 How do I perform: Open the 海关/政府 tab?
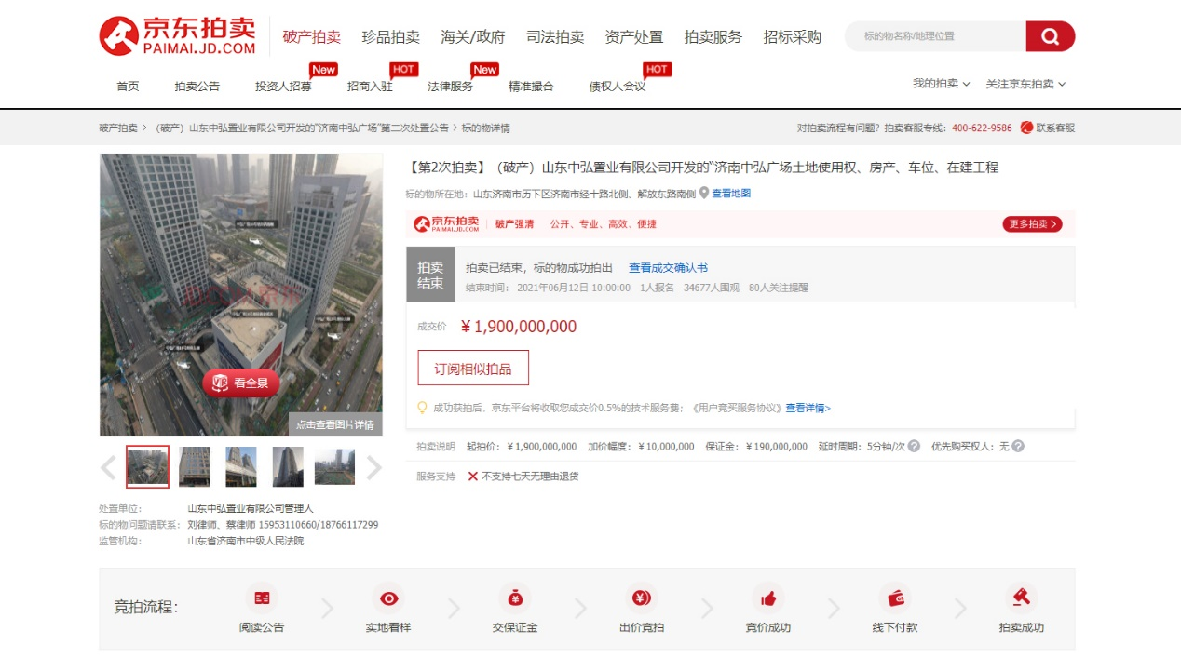(473, 37)
